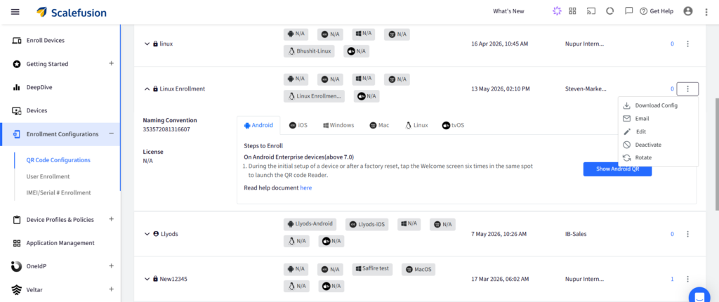Switch to the Linux tab
Image resolution: width=719 pixels, height=302 pixels.
point(416,125)
